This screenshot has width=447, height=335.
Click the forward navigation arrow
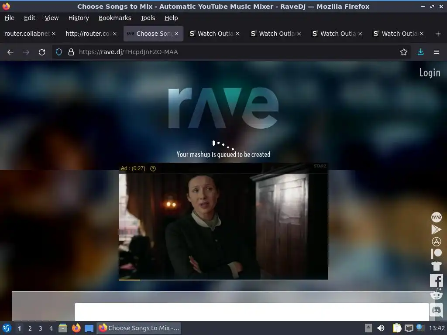[x=26, y=52]
